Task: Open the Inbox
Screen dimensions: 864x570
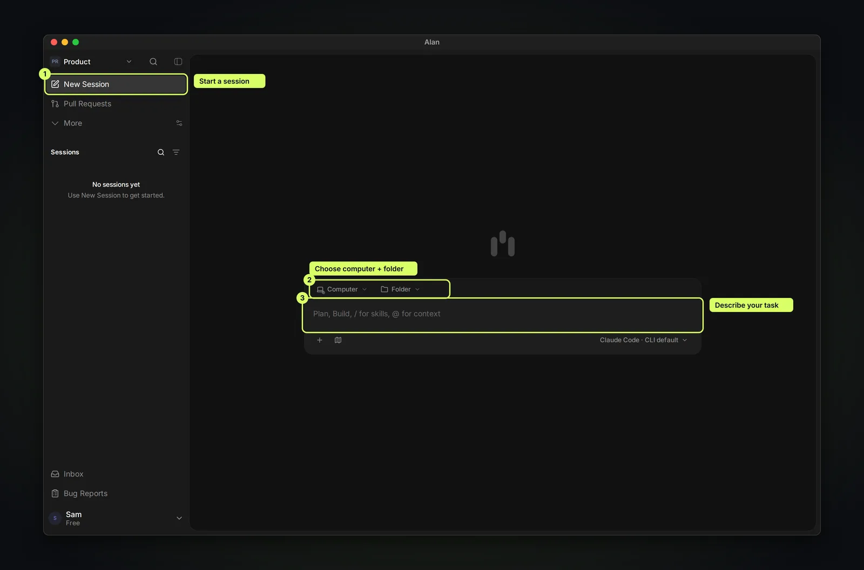Action: pyautogui.click(x=116, y=474)
